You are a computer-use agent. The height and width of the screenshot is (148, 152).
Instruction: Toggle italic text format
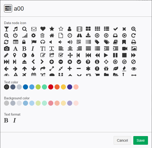click(x=15, y=120)
